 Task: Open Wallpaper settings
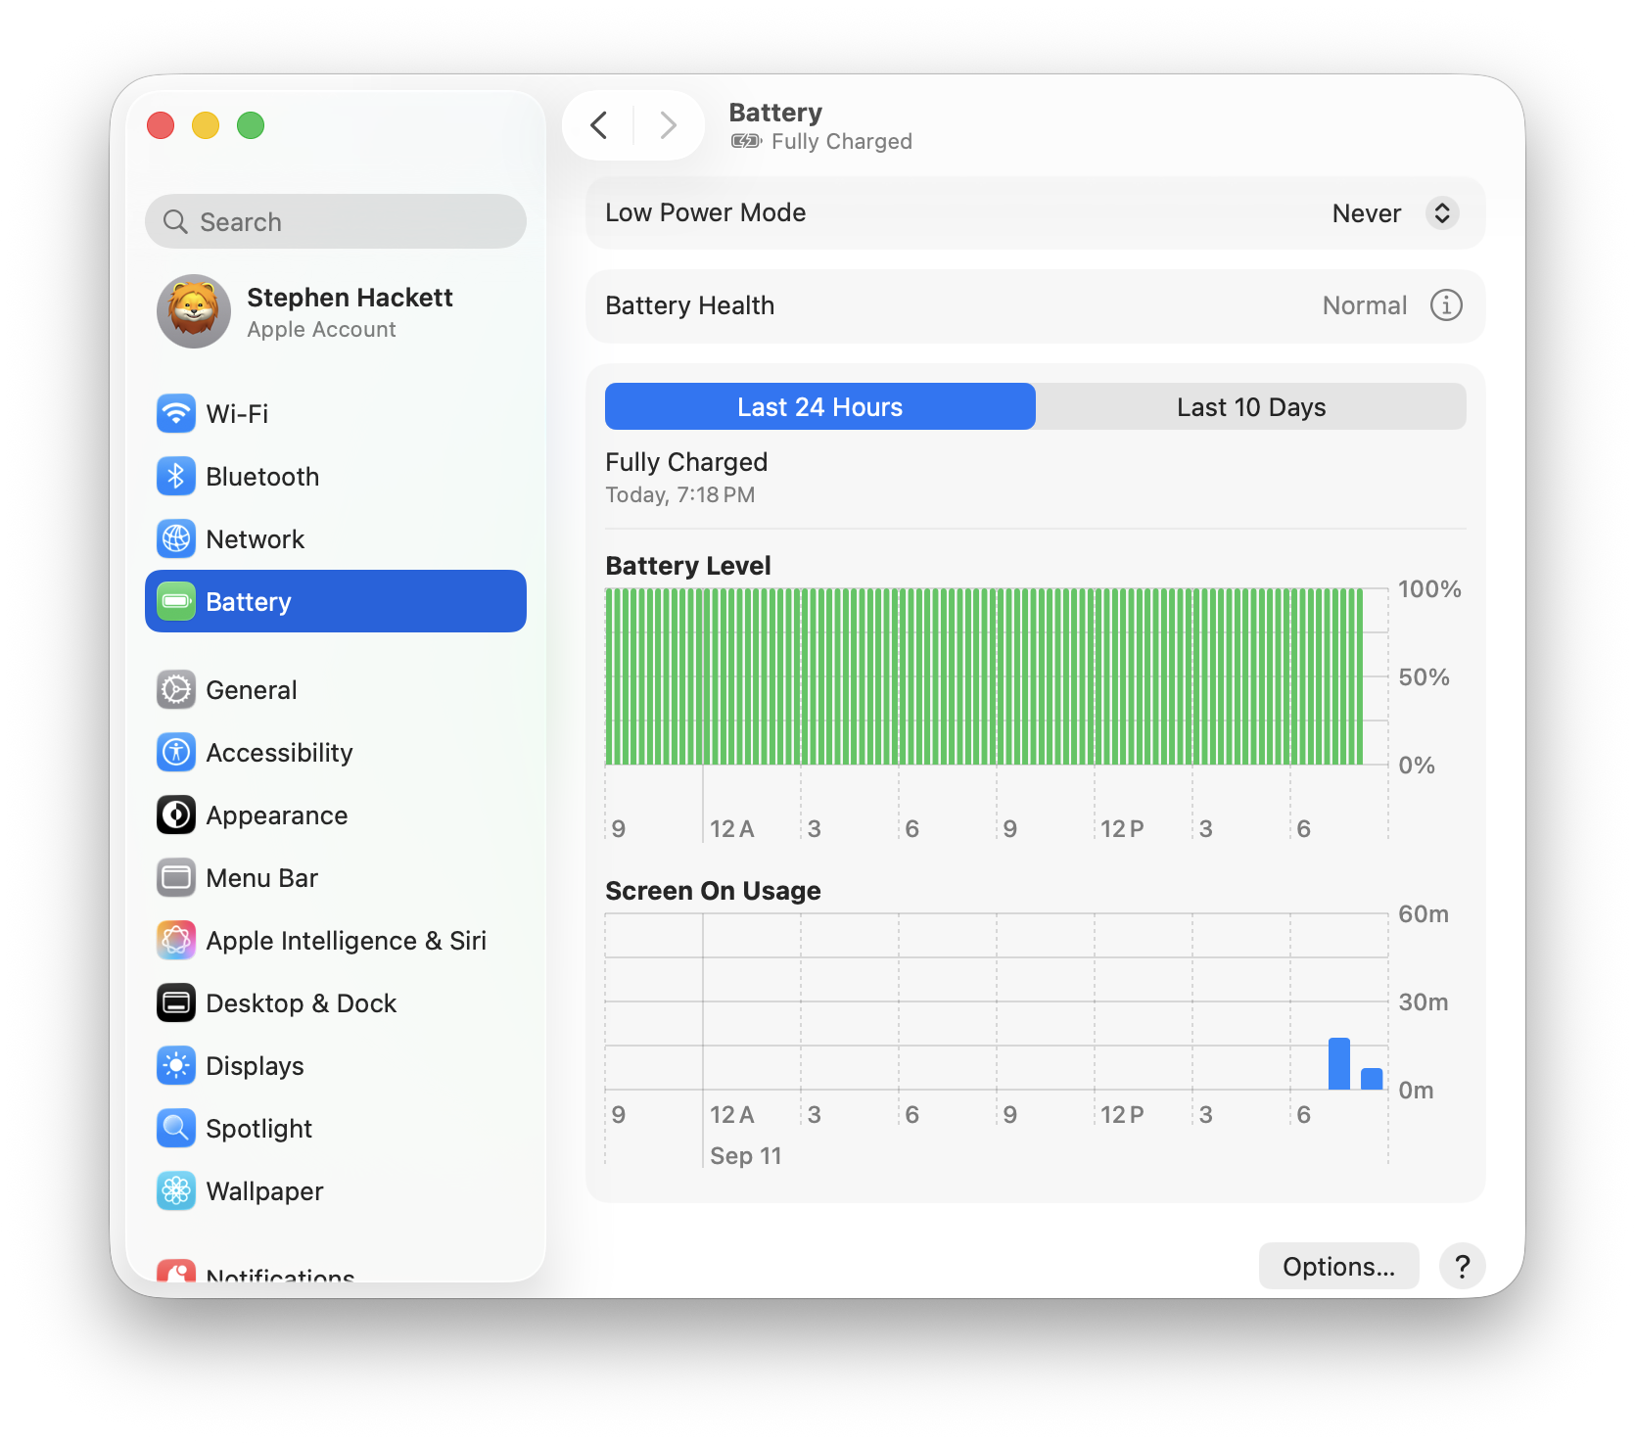(x=336, y=1190)
